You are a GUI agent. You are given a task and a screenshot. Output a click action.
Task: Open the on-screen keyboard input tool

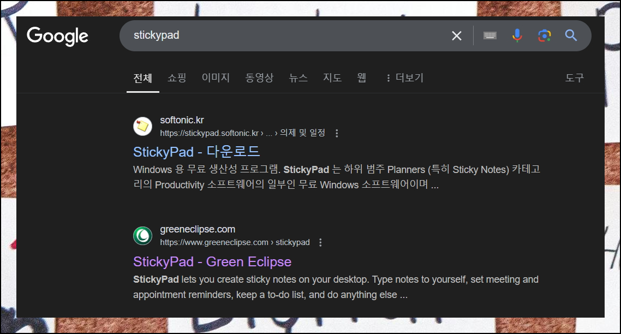[x=490, y=35]
